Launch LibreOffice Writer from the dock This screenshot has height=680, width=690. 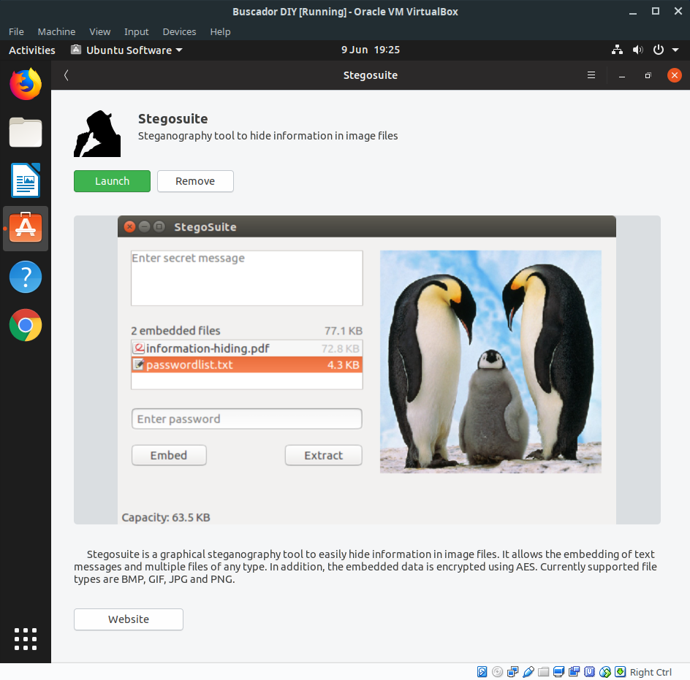click(26, 180)
